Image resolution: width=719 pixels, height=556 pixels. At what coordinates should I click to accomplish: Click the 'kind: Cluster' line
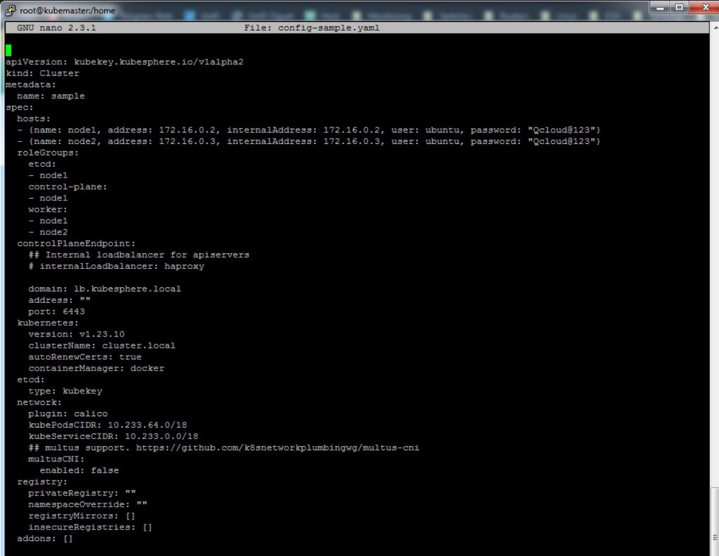tap(43, 73)
